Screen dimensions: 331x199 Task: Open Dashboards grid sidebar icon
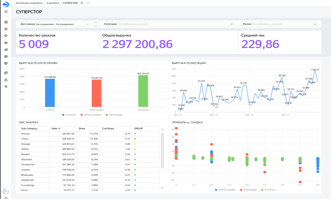(6, 57)
